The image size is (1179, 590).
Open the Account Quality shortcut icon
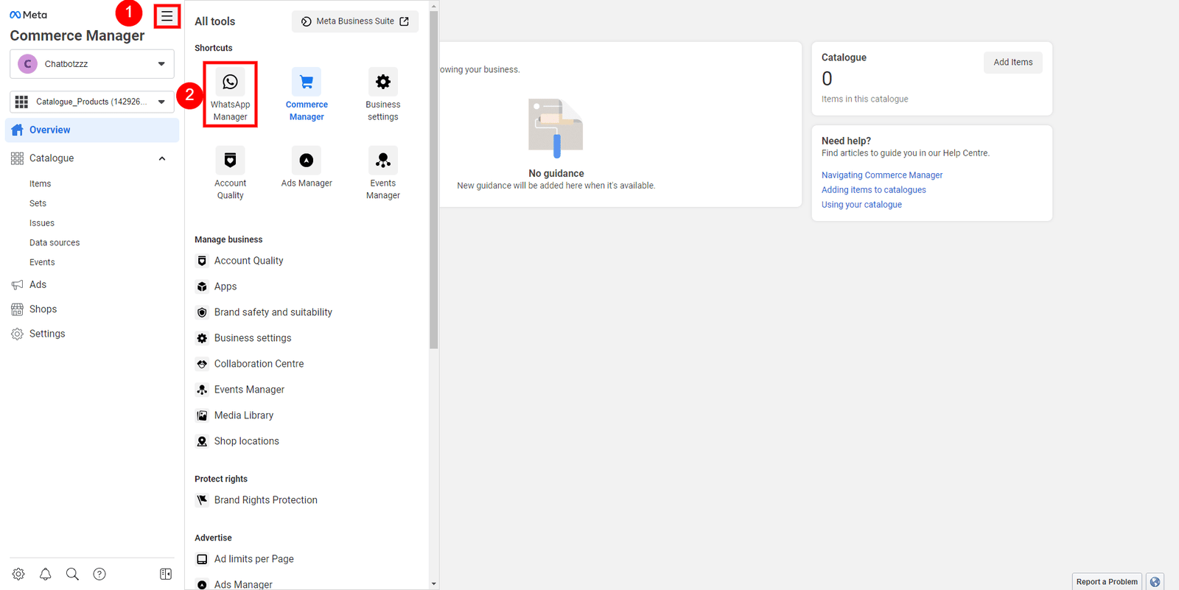pos(230,161)
